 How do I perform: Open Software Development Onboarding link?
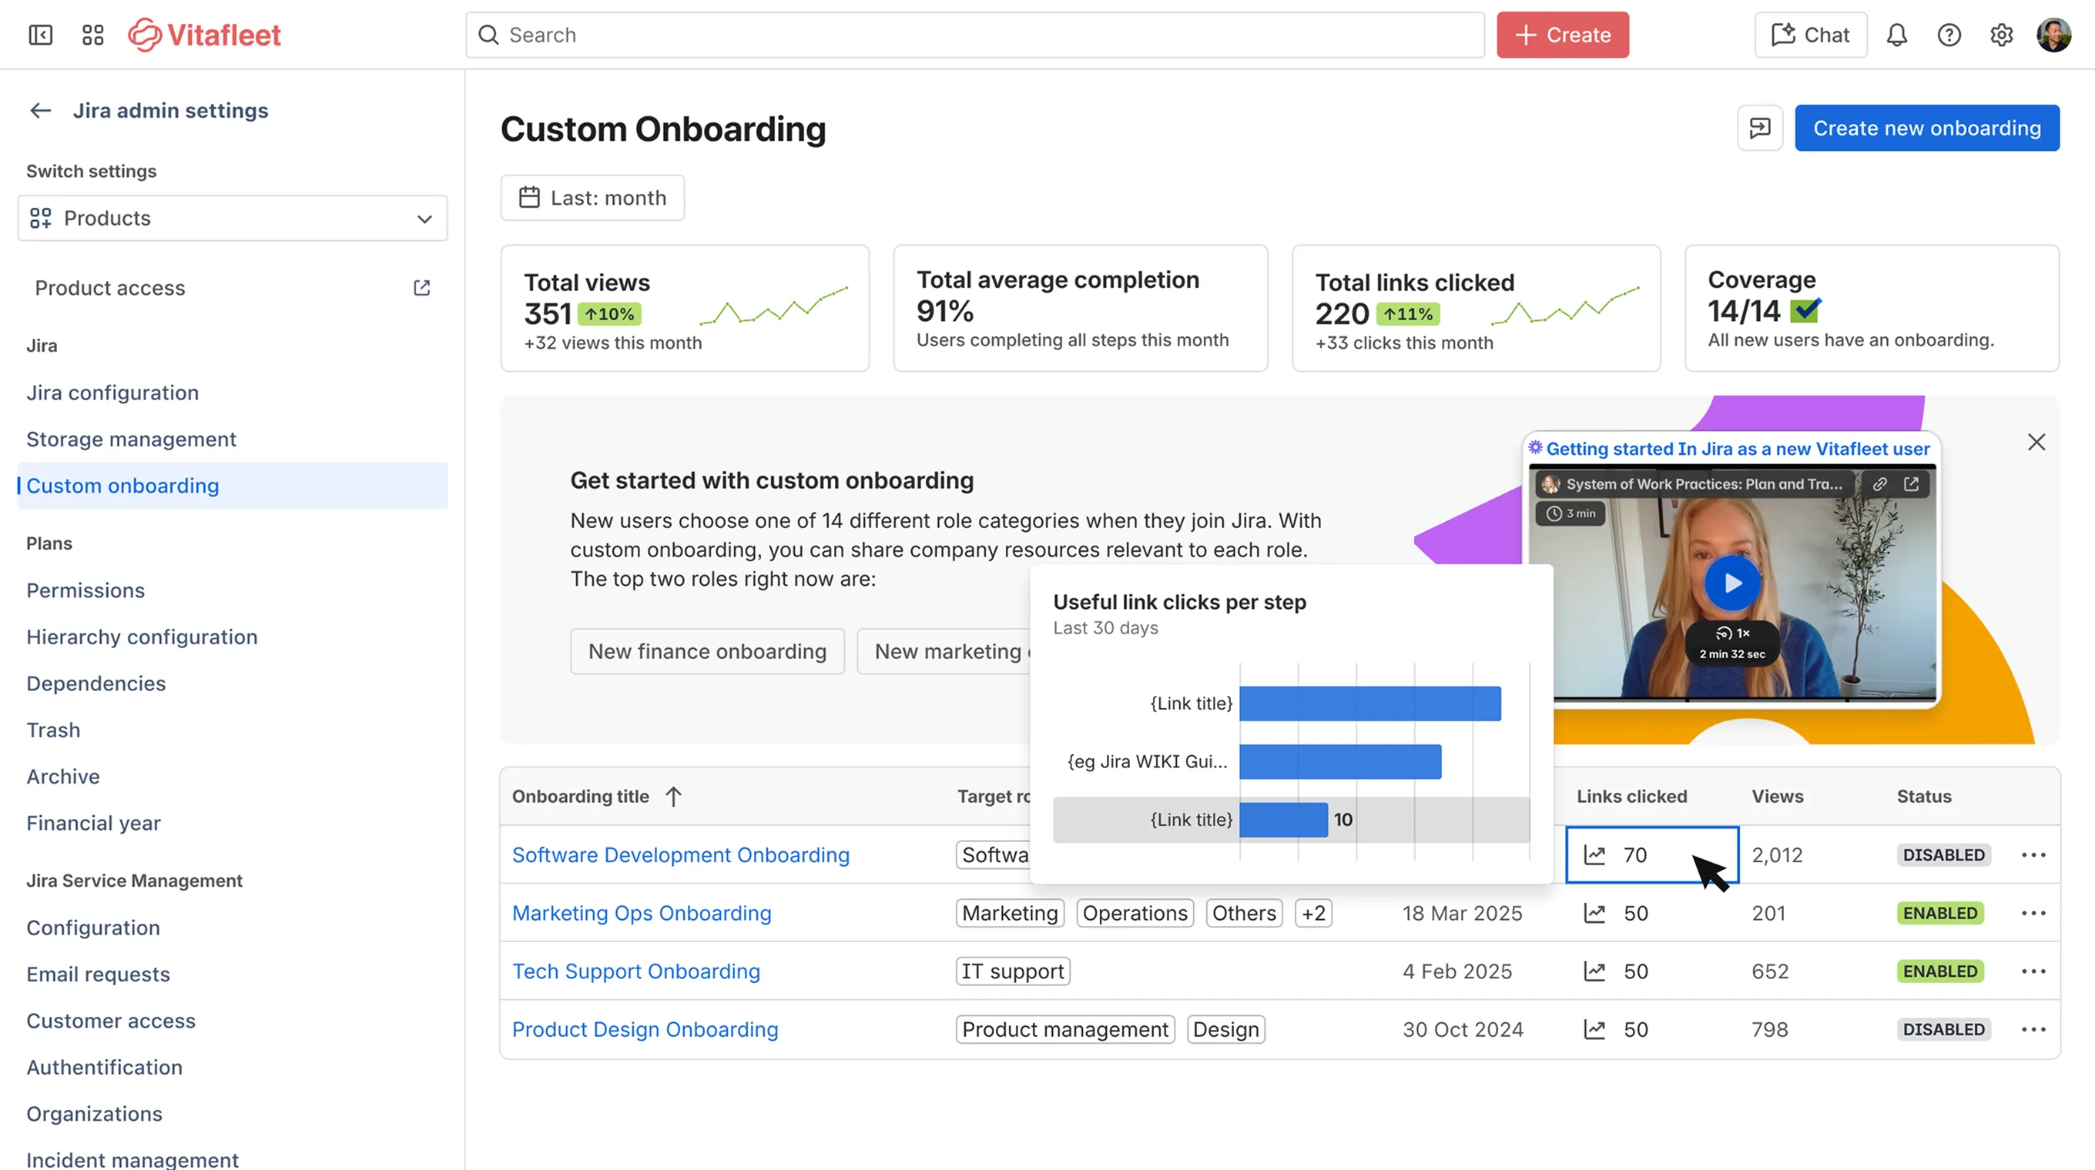point(681,854)
